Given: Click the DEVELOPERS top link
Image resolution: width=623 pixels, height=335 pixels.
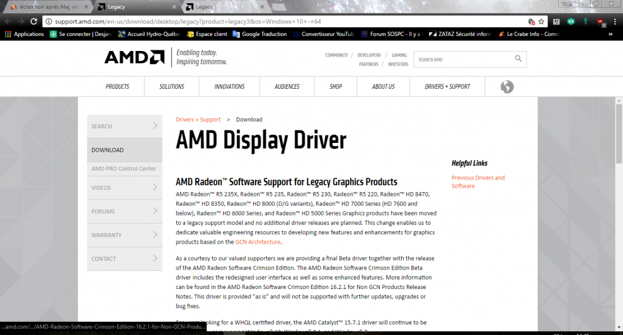Looking at the screenshot, I should pos(369,55).
